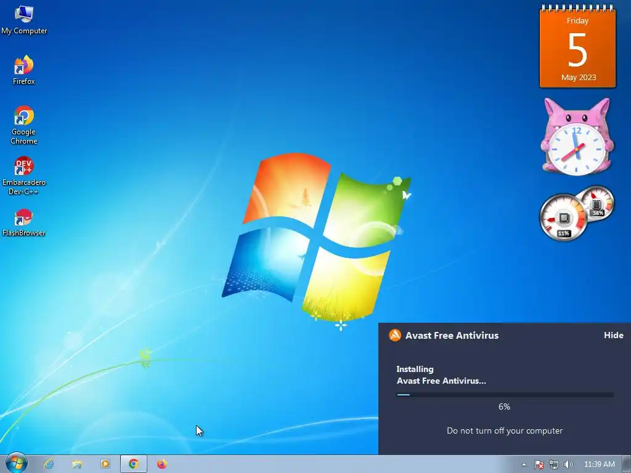Screen dimensions: 631x473
Task: Click the Avast logo in installer popup
Action: pos(395,335)
